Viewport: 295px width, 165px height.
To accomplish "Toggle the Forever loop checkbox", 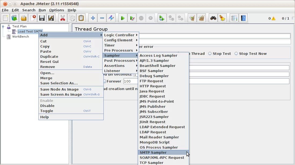I will 105,81.
